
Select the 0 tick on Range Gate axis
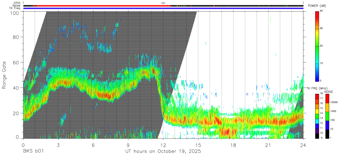17,137
